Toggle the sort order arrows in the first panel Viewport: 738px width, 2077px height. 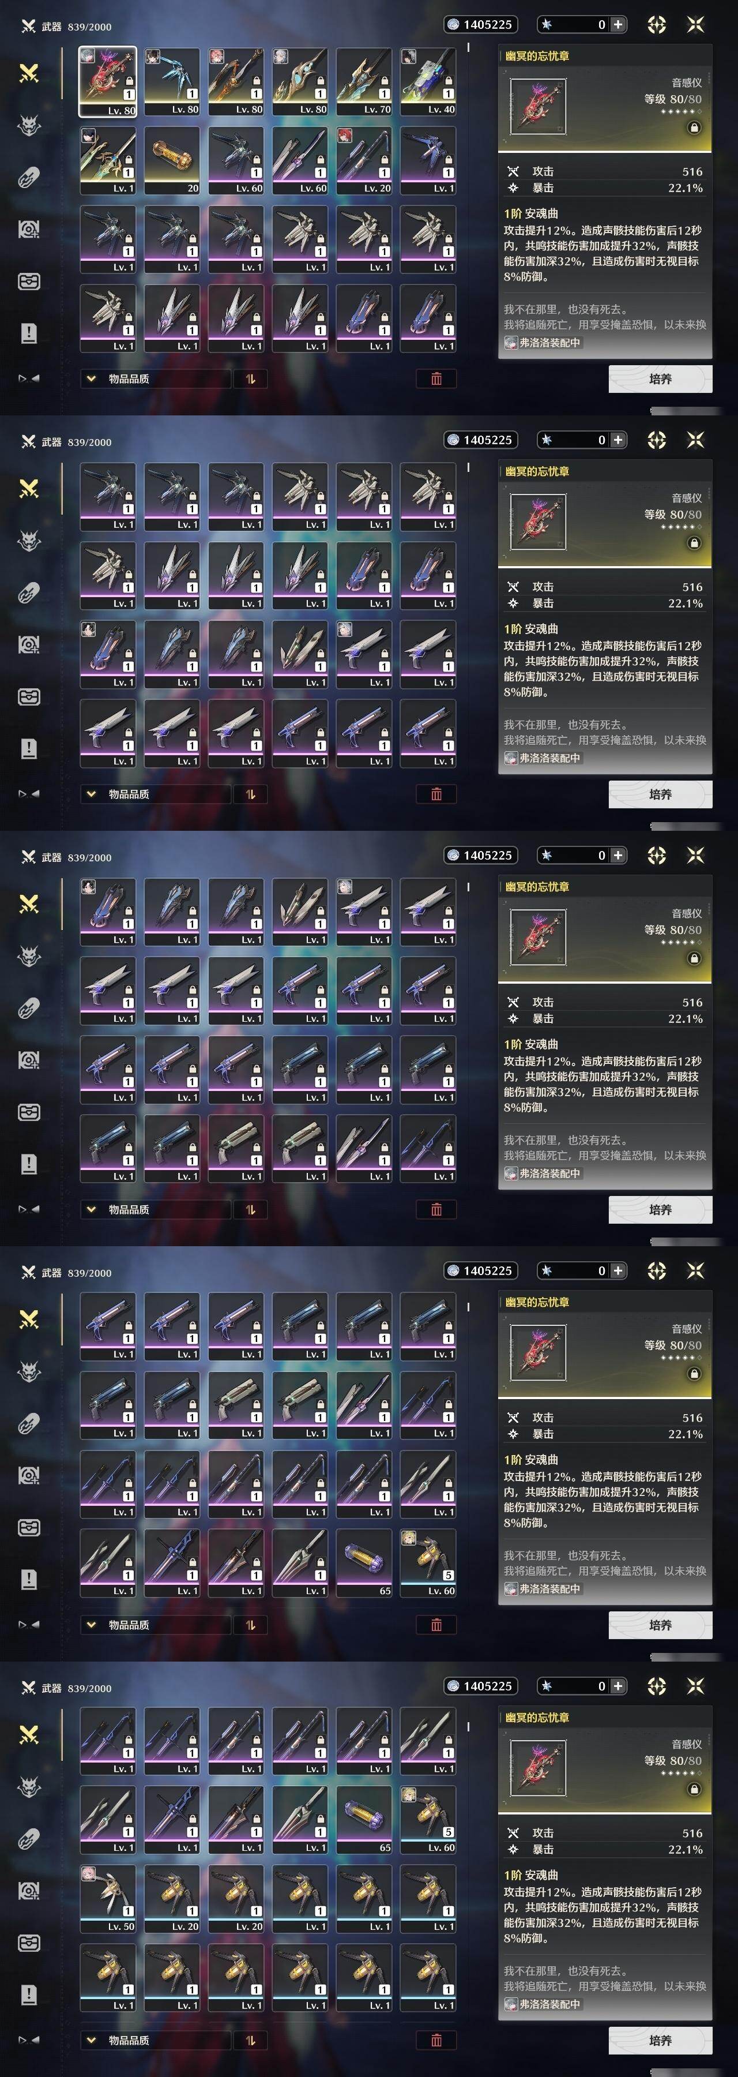click(x=251, y=379)
